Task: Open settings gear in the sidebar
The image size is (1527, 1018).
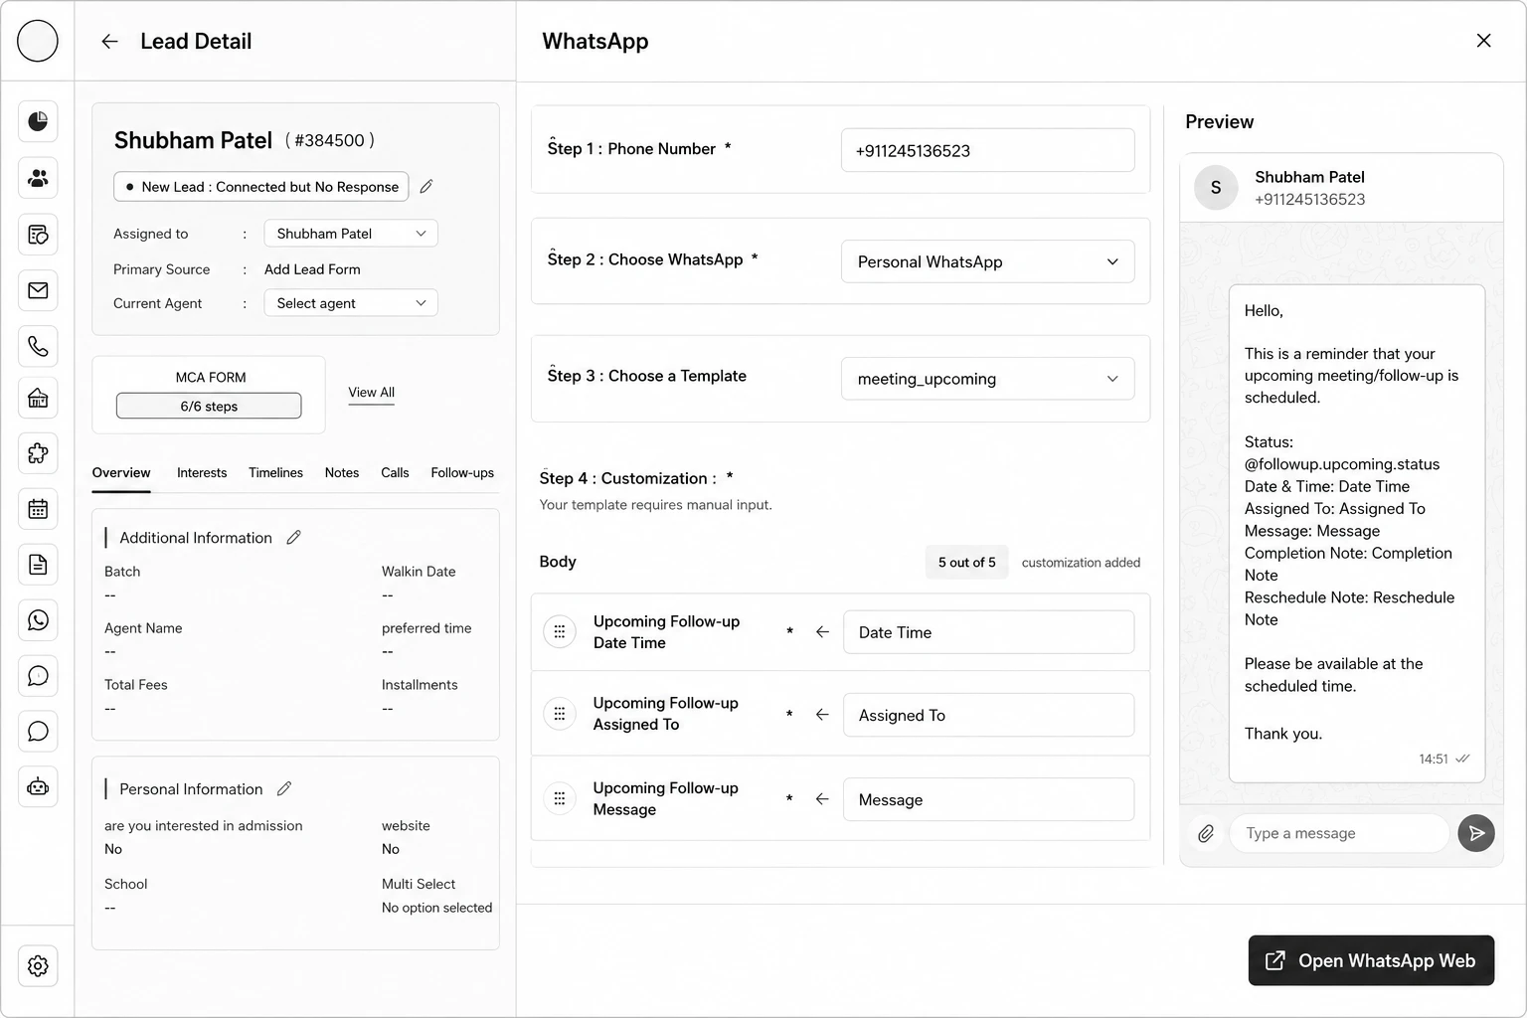Action: (x=38, y=965)
